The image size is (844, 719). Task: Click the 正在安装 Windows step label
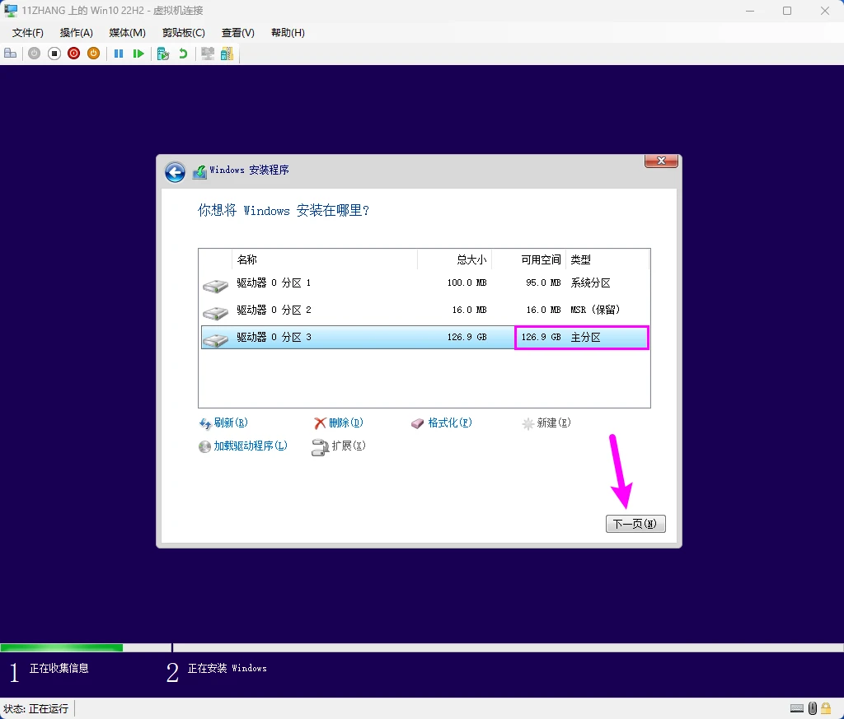(x=227, y=669)
